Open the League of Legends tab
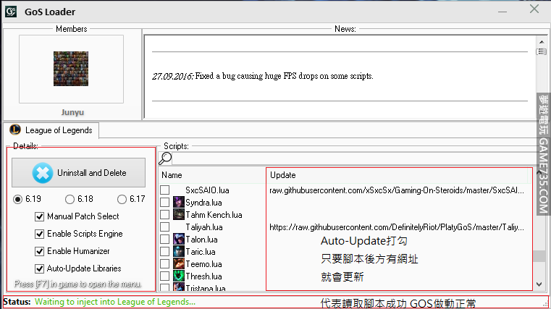Viewport: 551px width, 309px height. [51, 130]
